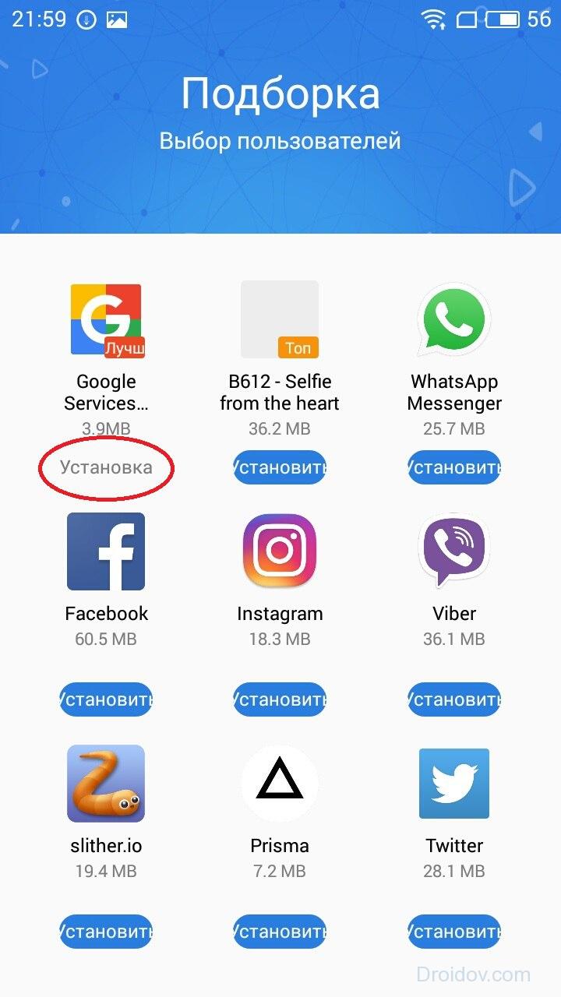The image size is (561, 997).
Task: Click the circled Установка status text
Action: (106, 467)
